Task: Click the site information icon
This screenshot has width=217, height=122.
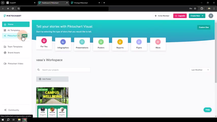Action: [19, 9]
